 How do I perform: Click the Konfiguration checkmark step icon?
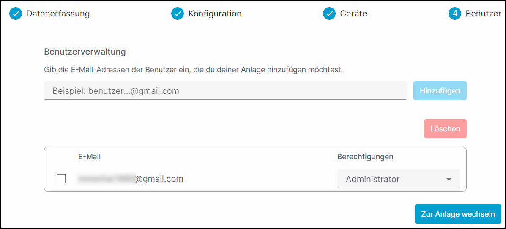pos(178,14)
